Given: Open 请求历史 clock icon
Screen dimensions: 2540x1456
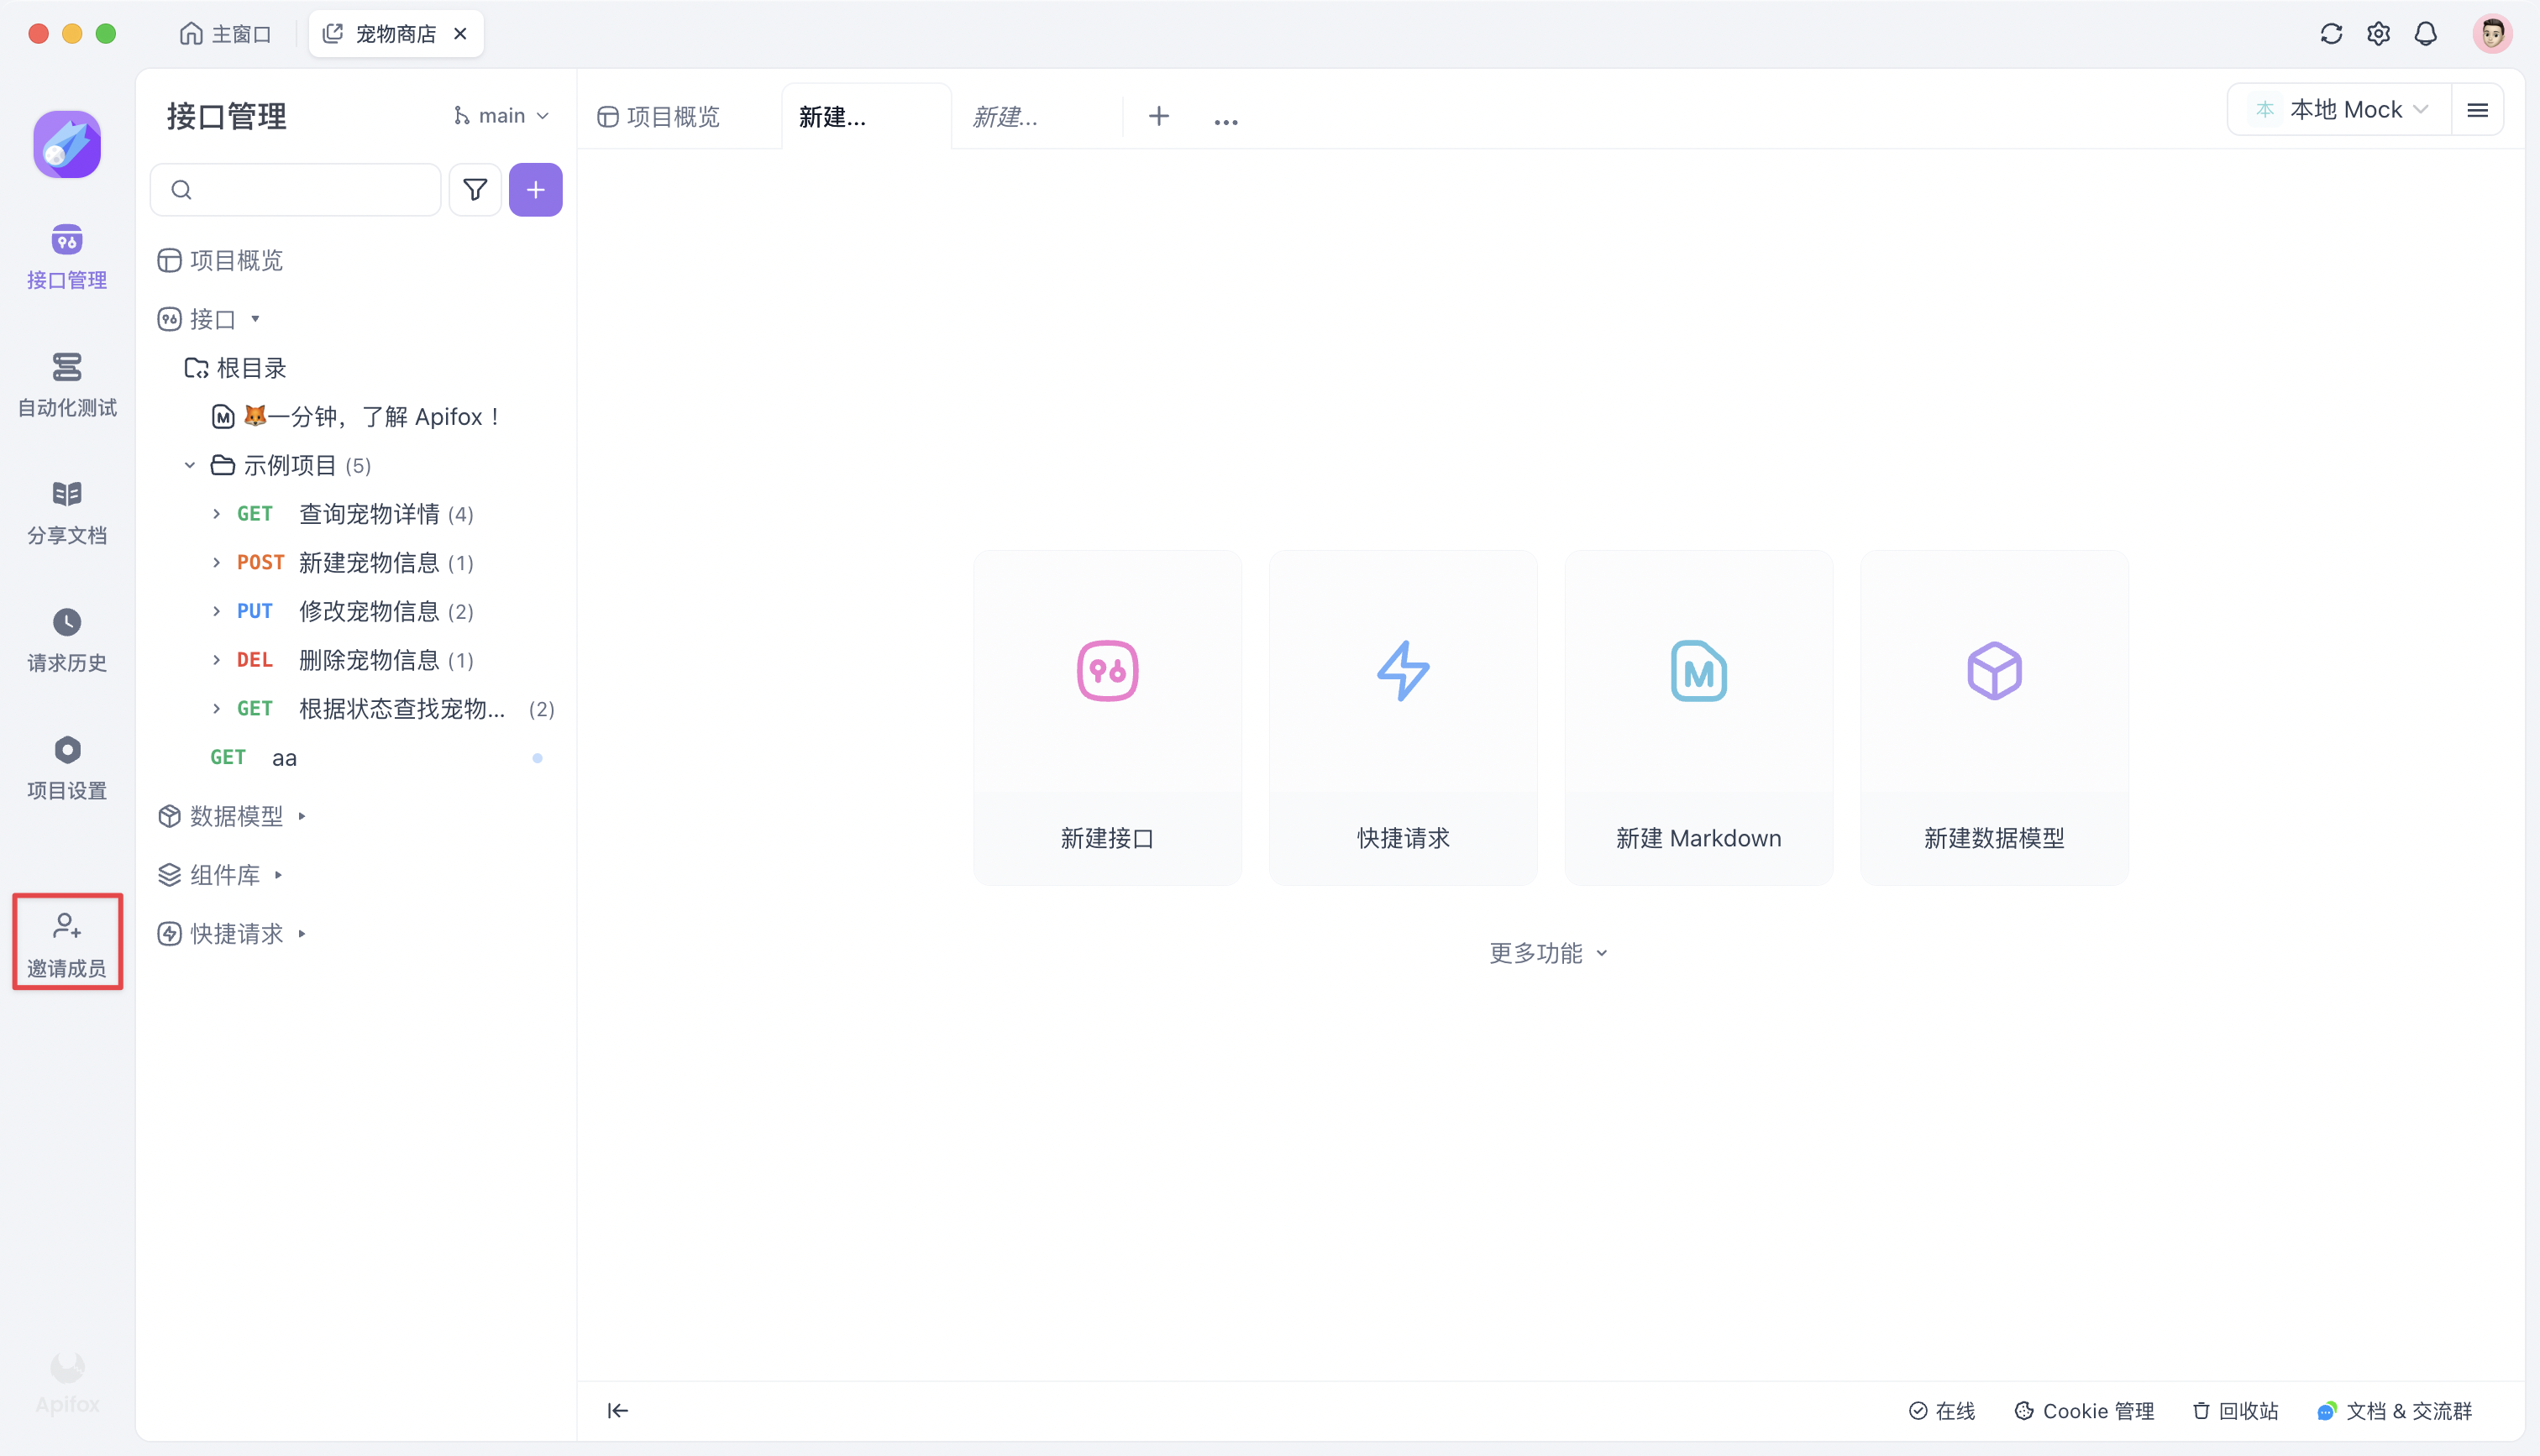Looking at the screenshot, I should 67,622.
